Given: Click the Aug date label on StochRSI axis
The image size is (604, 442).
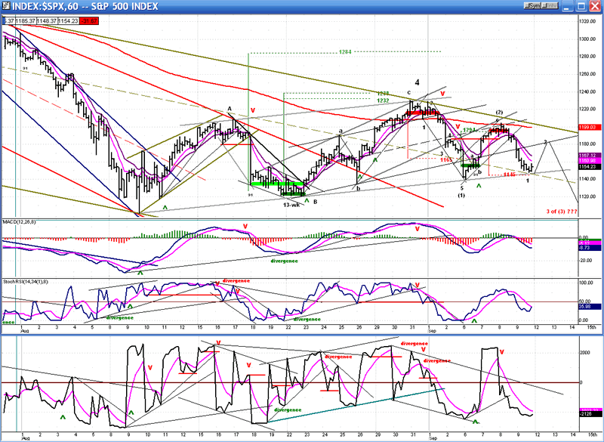Looking at the screenshot, I should pyautogui.click(x=25, y=331).
